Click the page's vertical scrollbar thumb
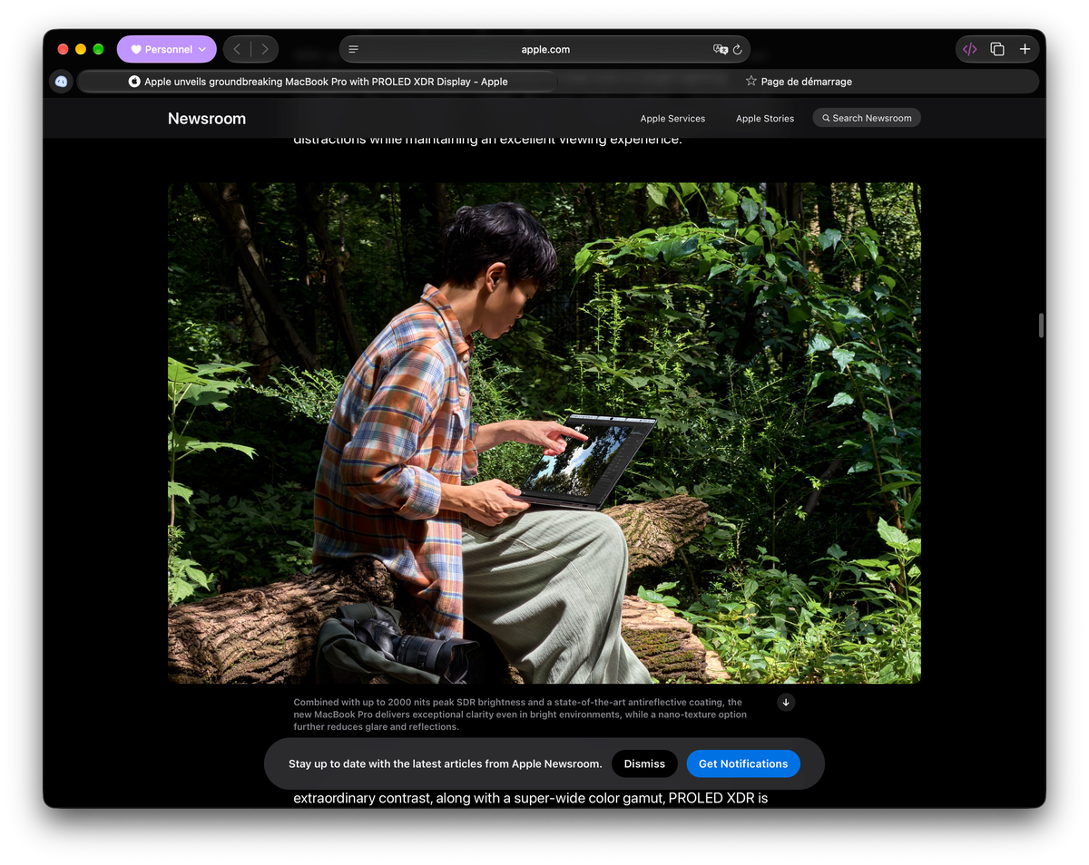Viewport: 1089px width, 865px height. tap(1041, 325)
